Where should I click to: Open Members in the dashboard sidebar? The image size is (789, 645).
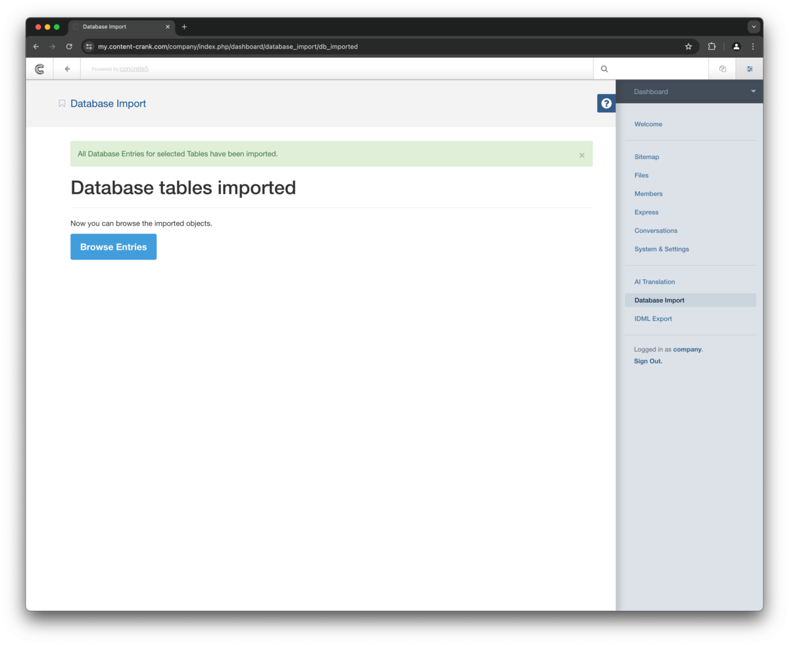coord(648,194)
